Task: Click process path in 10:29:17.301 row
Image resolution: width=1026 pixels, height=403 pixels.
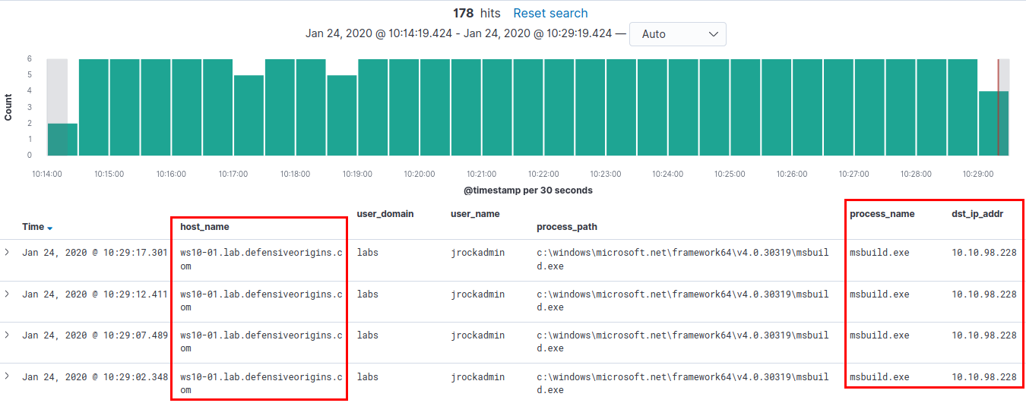Action: [682, 260]
